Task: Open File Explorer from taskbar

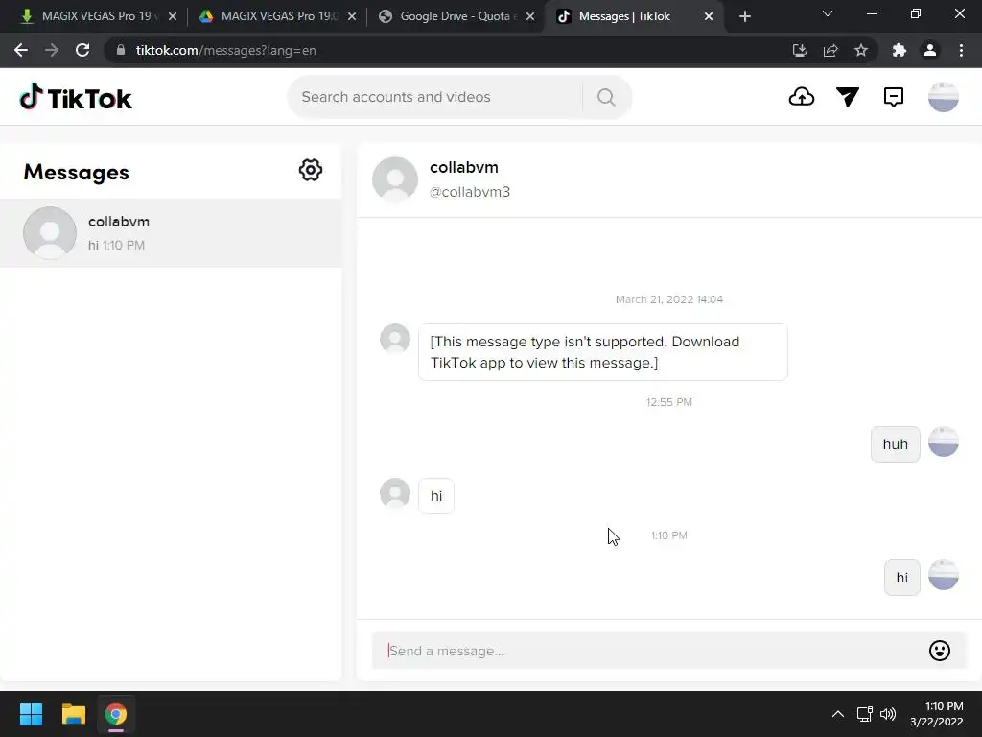Action: click(x=73, y=714)
